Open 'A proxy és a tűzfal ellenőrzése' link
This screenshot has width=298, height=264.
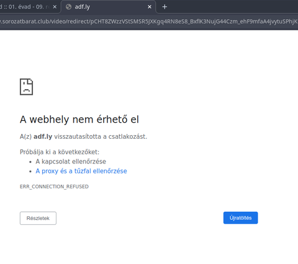click(x=81, y=171)
